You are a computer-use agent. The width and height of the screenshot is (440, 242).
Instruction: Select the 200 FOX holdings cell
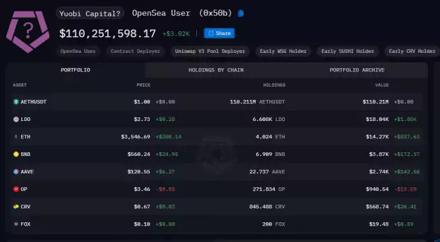(274, 224)
